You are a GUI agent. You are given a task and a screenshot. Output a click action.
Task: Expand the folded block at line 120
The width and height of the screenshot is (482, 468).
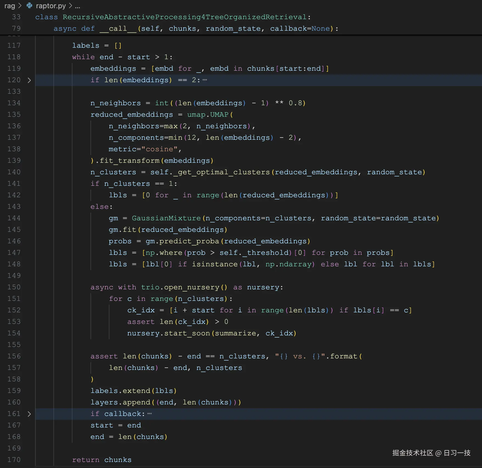pyautogui.click(x=29, y=80)
